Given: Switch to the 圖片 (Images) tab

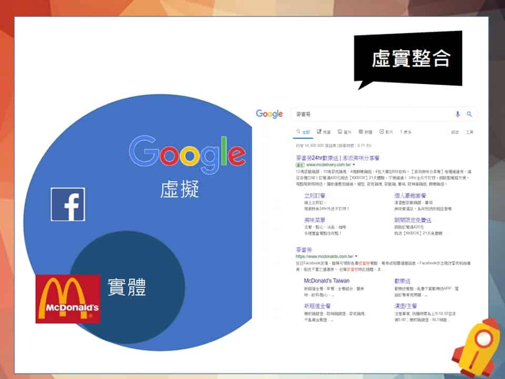Looking at the screenshot, I should (x=344, y=132).
